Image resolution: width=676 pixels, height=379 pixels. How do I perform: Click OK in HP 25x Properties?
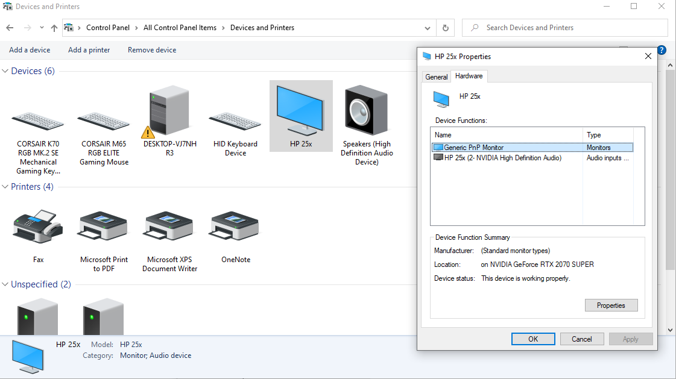click(x=533, y=339)
